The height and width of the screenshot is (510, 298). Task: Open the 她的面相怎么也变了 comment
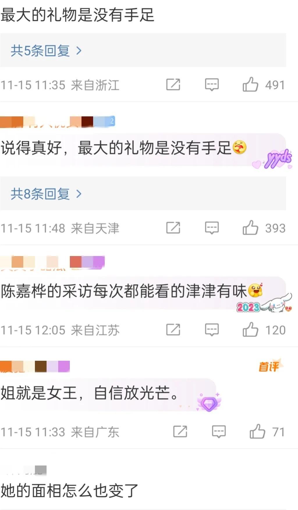tap(69, 491)
